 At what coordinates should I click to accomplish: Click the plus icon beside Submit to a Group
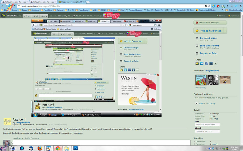click(196, 103)
